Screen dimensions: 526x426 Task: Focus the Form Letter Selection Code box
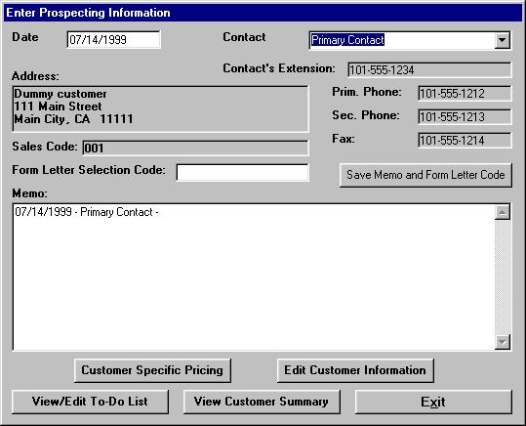(242, 172)
